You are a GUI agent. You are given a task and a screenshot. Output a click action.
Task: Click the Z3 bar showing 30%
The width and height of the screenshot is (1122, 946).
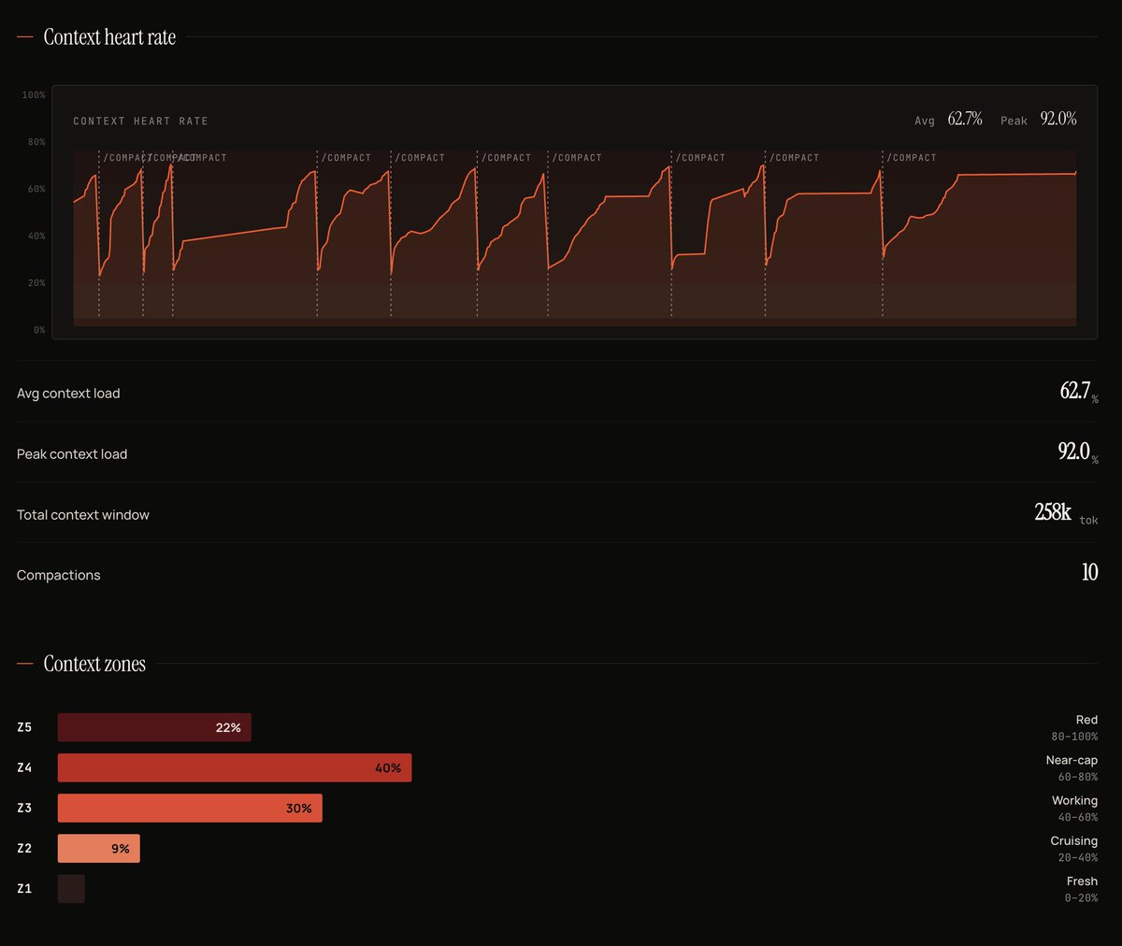[190, 808]
